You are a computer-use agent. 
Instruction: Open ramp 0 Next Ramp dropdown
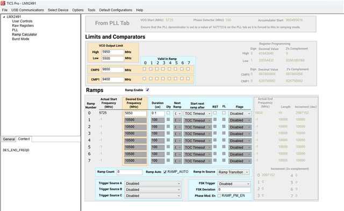177,113
